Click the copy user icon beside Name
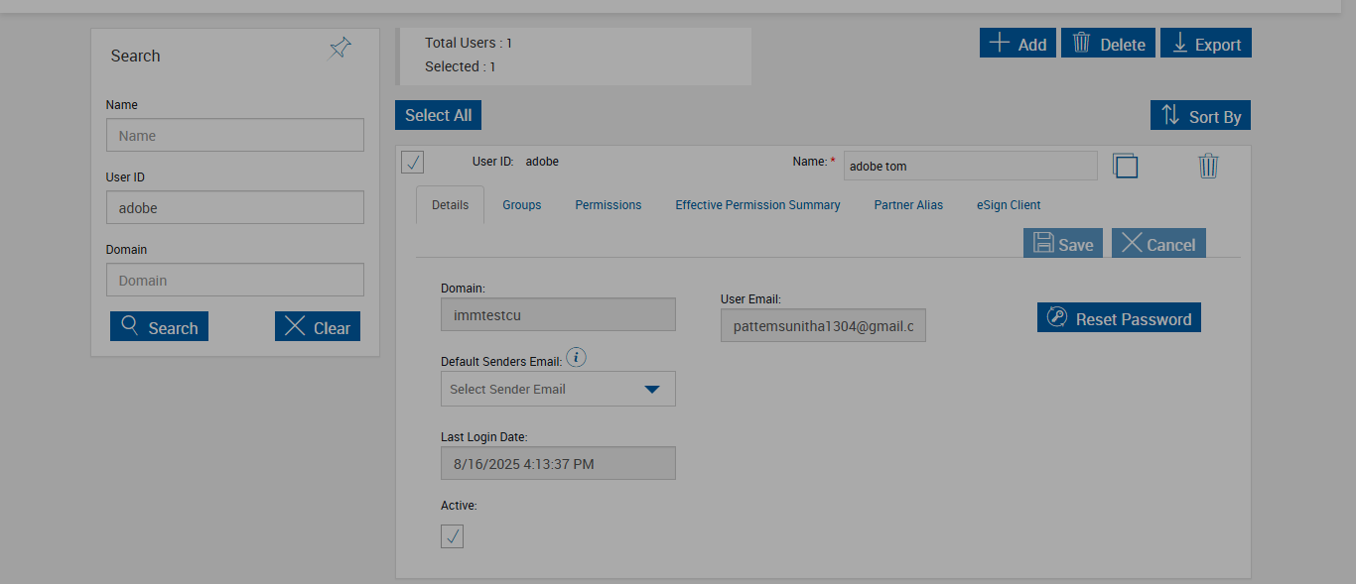1356x584 pixels. point(1125,166)
